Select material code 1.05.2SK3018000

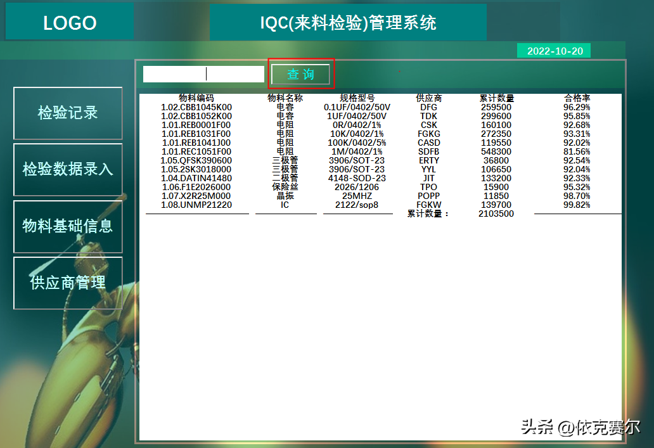[x=196, y=169]
